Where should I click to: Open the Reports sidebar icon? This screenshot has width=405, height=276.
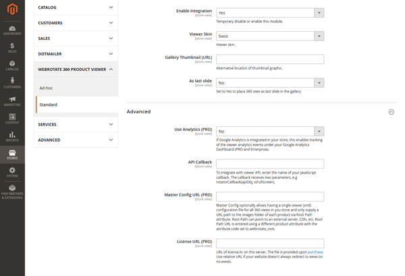click(12, 138)
